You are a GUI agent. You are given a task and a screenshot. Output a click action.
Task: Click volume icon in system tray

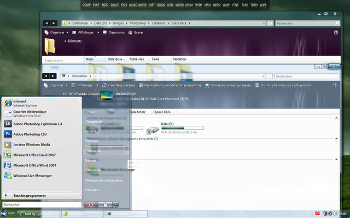coord(335,214)
